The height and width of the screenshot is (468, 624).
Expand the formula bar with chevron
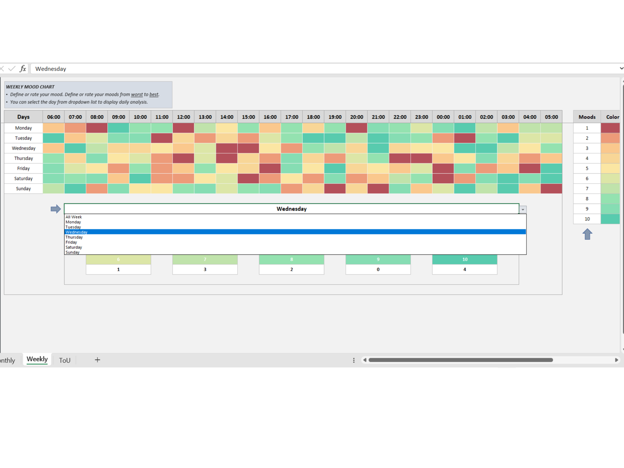tap(621, 69)
